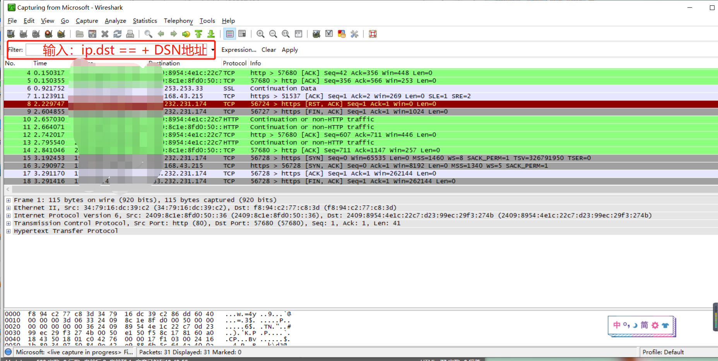Edit display filters from the toolbar
The width and height of the screenshot is (718, 361).
coord(329,34)
